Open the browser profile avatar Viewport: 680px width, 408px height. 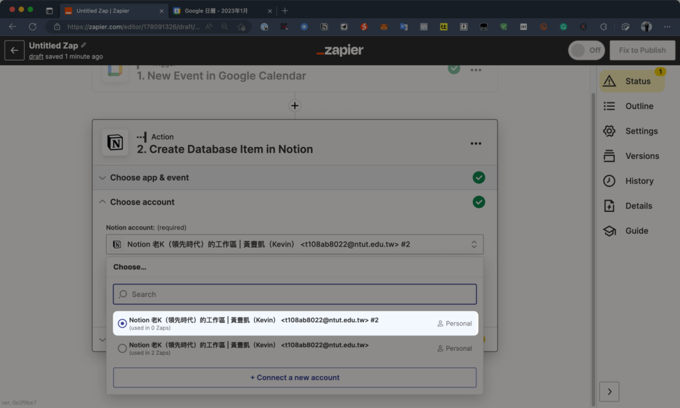pos(646,27)
